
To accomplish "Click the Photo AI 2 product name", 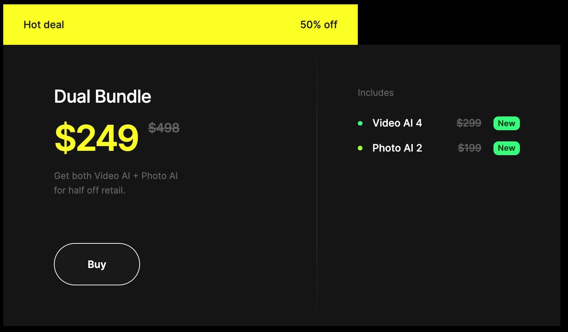I will 397,148.
